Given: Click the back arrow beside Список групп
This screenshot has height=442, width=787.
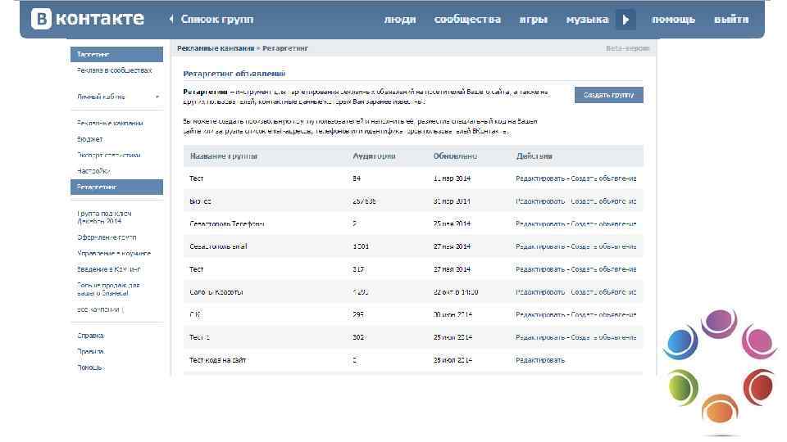Looking at the screenshot, I should (x=171, y=19).
